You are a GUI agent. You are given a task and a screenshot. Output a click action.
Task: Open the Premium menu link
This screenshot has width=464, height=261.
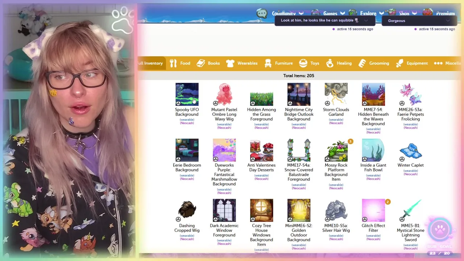446,13
